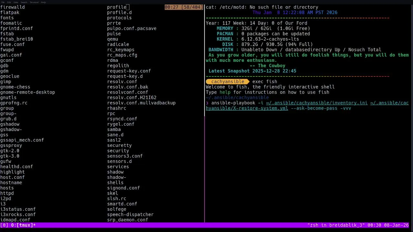Click 'smartd.conf' entry in listing
Screen dimensions: 413x232
click(122, 204)
